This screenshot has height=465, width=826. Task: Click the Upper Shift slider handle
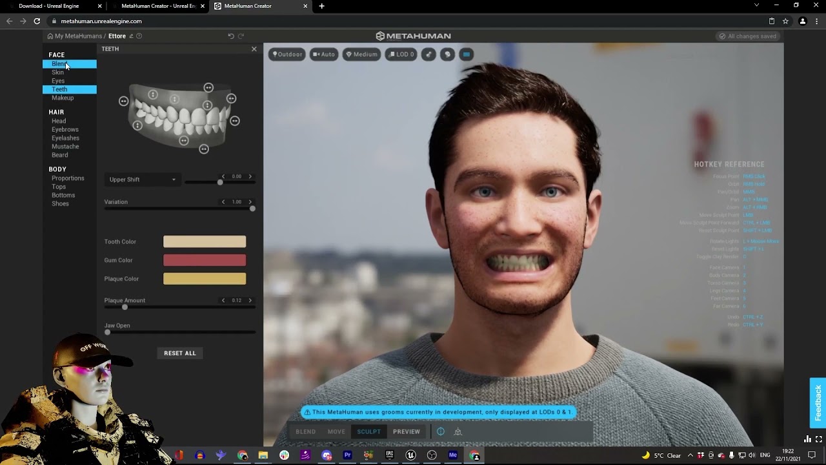[x=220, y=182]
